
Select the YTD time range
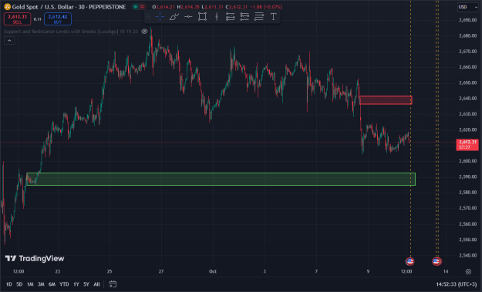pyautogui.click(x=64, y=284)
